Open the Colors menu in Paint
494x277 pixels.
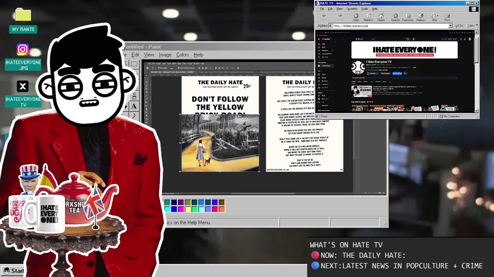(x=183, y=55)
